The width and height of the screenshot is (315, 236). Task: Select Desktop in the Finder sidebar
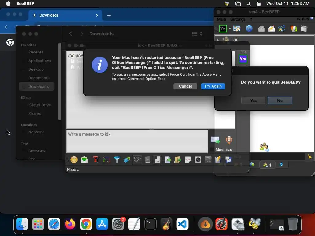[36, 69]
